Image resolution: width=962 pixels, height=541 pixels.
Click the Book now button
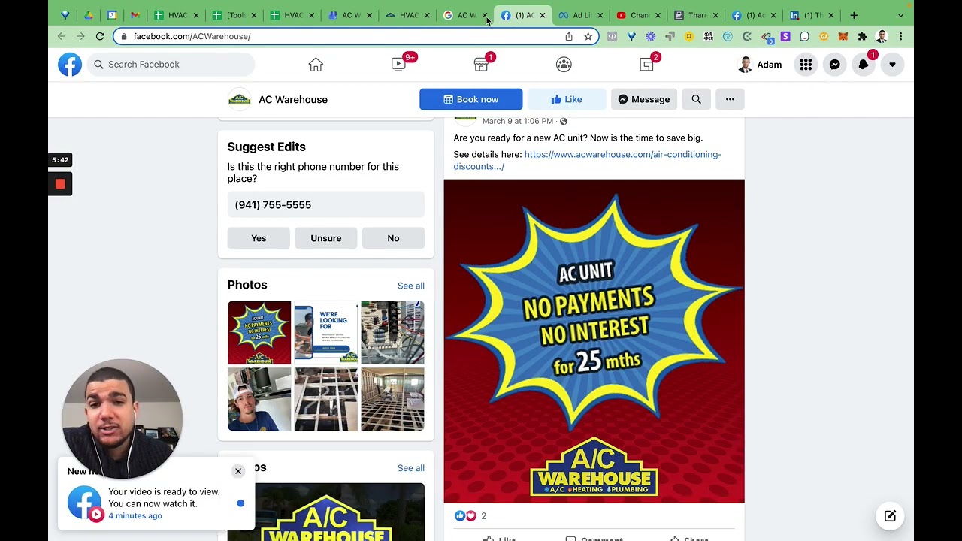471,99
